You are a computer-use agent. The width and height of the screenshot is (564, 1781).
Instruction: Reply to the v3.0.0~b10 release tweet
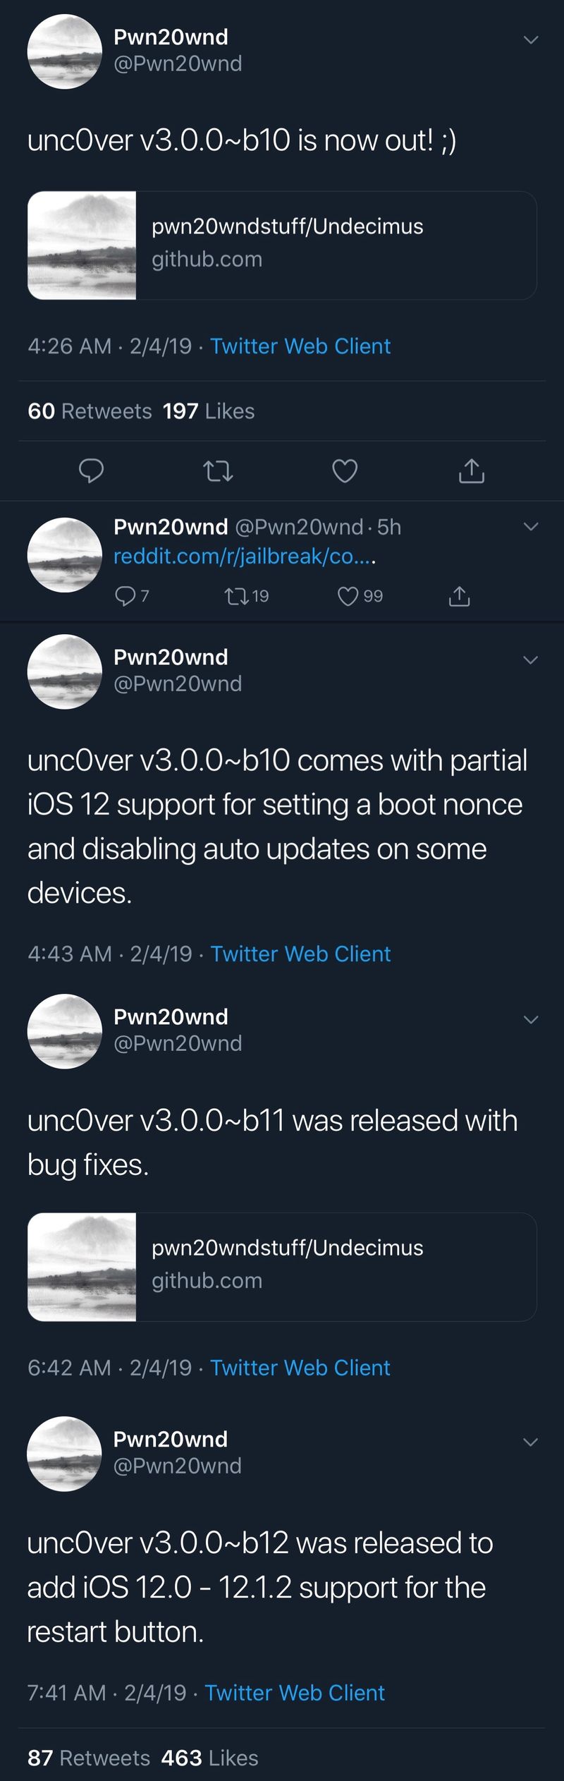tap(91, 470)
